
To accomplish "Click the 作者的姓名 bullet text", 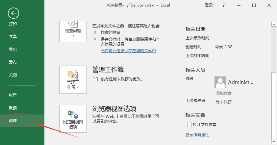I will [x=111, y=32].
